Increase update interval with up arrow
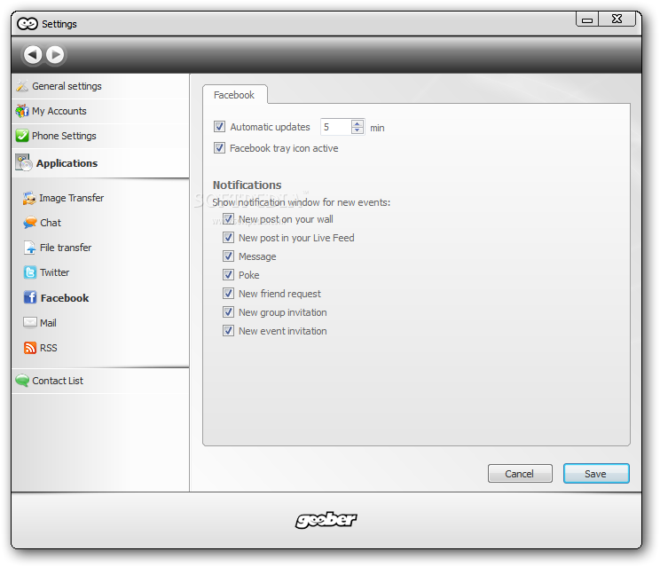This screenshot has width=660, height=567. coord(357,123)
